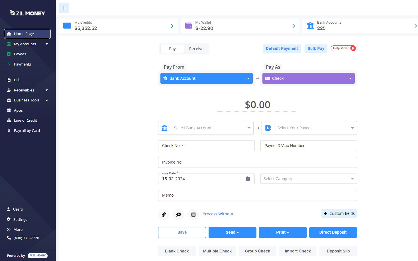This screenshot has height=261, width=418.
Task: Go to Line of Credit menu item
Action: tap(25, 121)
